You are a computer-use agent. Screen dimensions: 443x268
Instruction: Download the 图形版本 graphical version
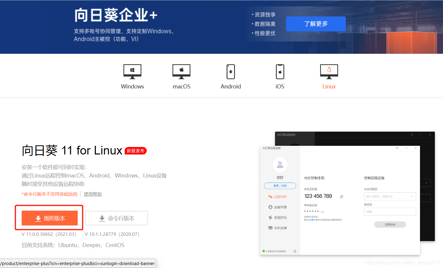[50, 218]
